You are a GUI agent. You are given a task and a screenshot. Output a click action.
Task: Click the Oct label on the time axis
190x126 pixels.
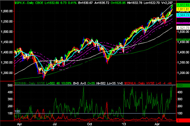point(90,124)
